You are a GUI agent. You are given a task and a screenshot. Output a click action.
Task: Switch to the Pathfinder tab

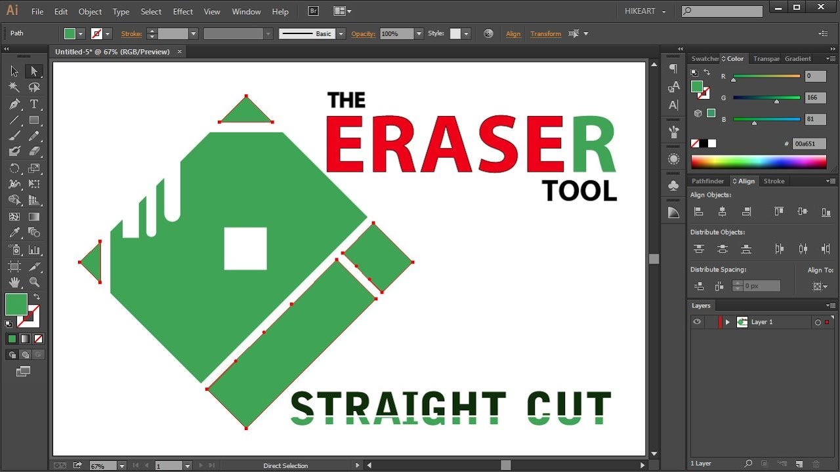pyautogui.click(x=708, y=181)
